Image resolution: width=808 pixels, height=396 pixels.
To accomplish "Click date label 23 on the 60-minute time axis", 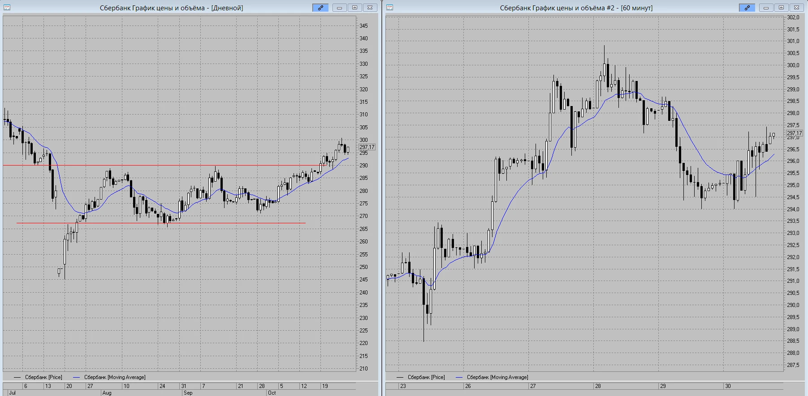I will click(403, 386).
